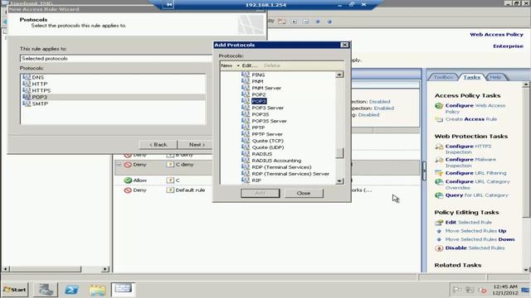Click the Start button
This screenshot has width=531, height=298.
(x=15, y=290)
